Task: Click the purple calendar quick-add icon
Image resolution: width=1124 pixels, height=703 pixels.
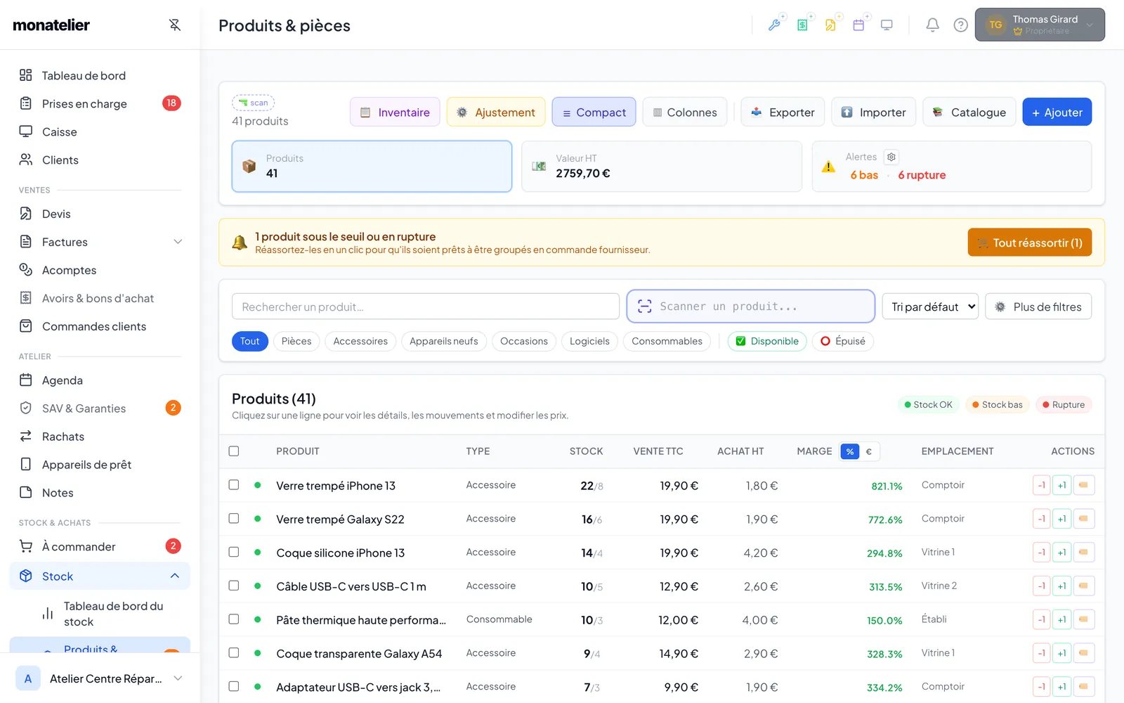Action: tap(858, 25)
